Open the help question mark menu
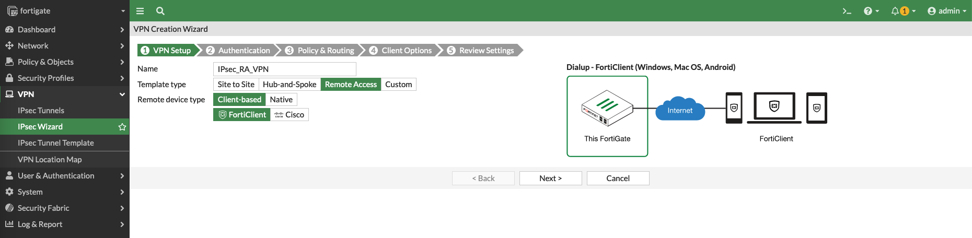The height and width of the screenshot is (238, 972). point(869,11)
